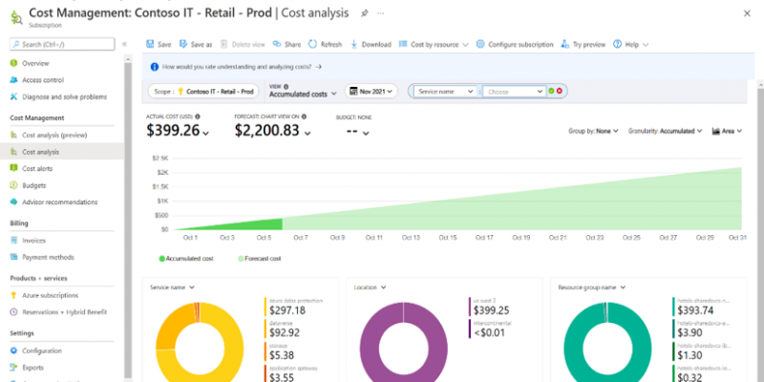Screen dimensions: 764x382
Task: Confirm the filter with green check
Action: [x=551, y=91]
